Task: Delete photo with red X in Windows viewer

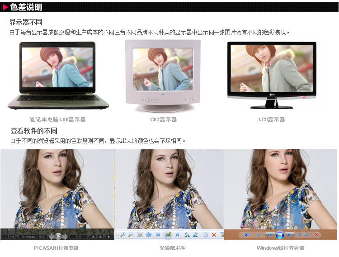Action: [316, 235]
